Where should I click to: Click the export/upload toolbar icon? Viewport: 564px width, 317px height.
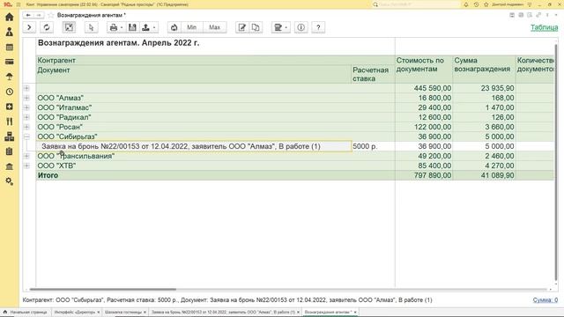[146, 27]
